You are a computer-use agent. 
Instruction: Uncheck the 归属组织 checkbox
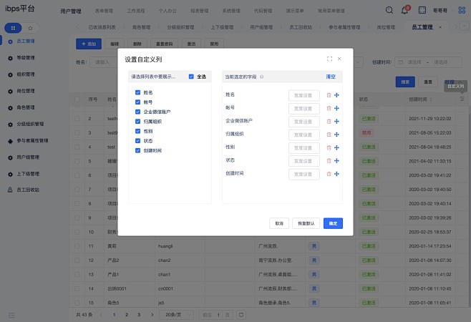tap(137, 122)
